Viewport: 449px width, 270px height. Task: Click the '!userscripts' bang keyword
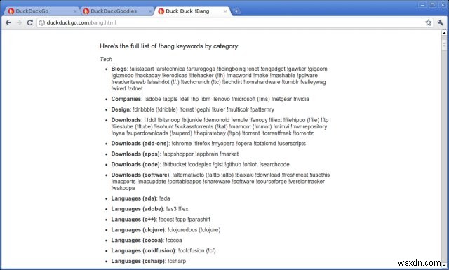click(292, 144)
